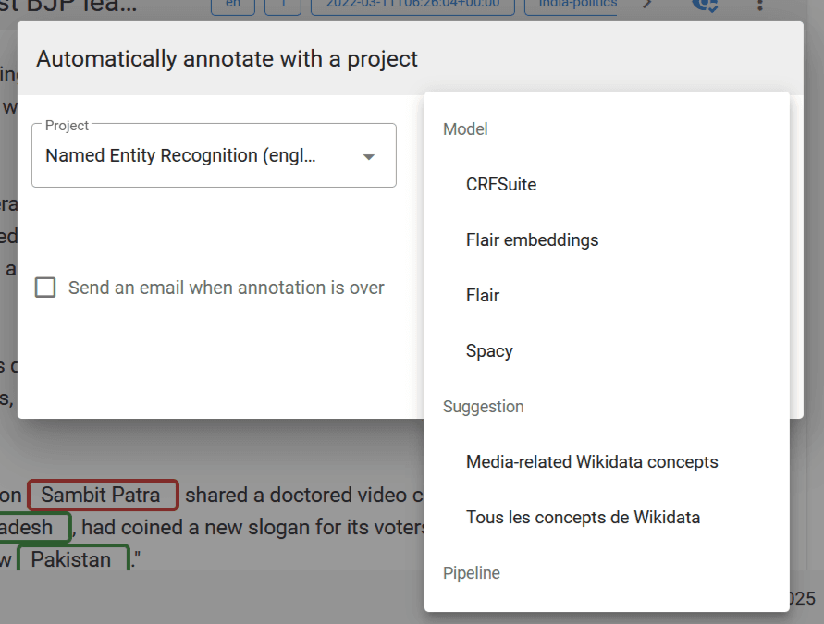This screenshot has height=624, width=824.
Task: Select Tous les concepts de Wikidata
Action: (x=583, y=518)
